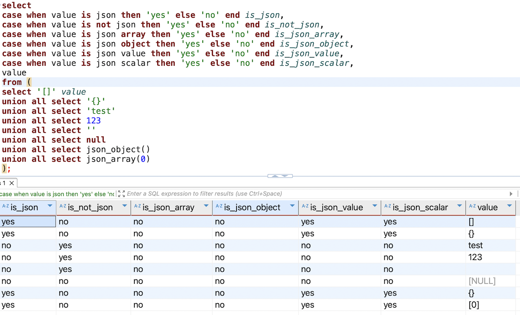Image resolution: width=520 pixels, height=315 pixels.
Task: Click the A-Z type icon of is_json_array column
Action: click(x=137, y=207)
